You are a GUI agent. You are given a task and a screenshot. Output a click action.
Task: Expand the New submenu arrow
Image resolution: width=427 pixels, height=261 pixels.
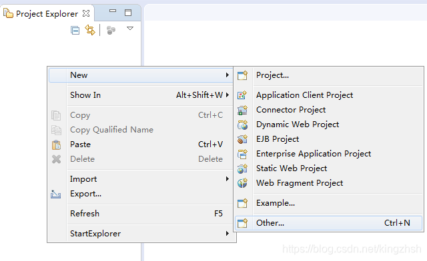[x=228, y=75]
